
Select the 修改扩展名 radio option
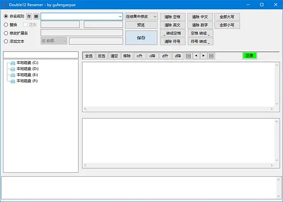pos(6,33)
